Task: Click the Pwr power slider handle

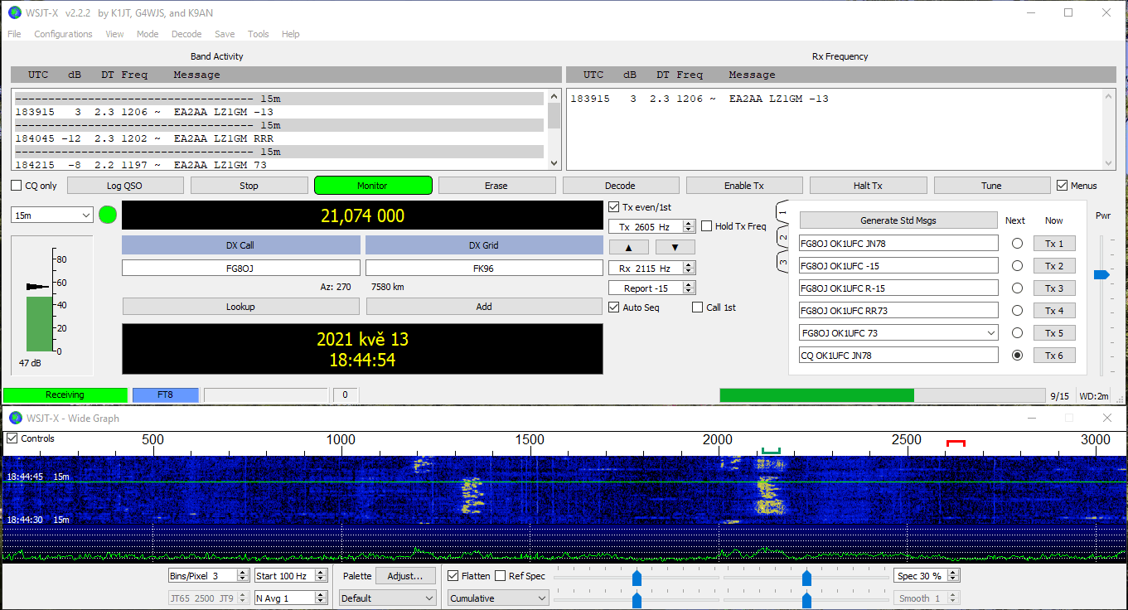Action: tap(1101, 274)
